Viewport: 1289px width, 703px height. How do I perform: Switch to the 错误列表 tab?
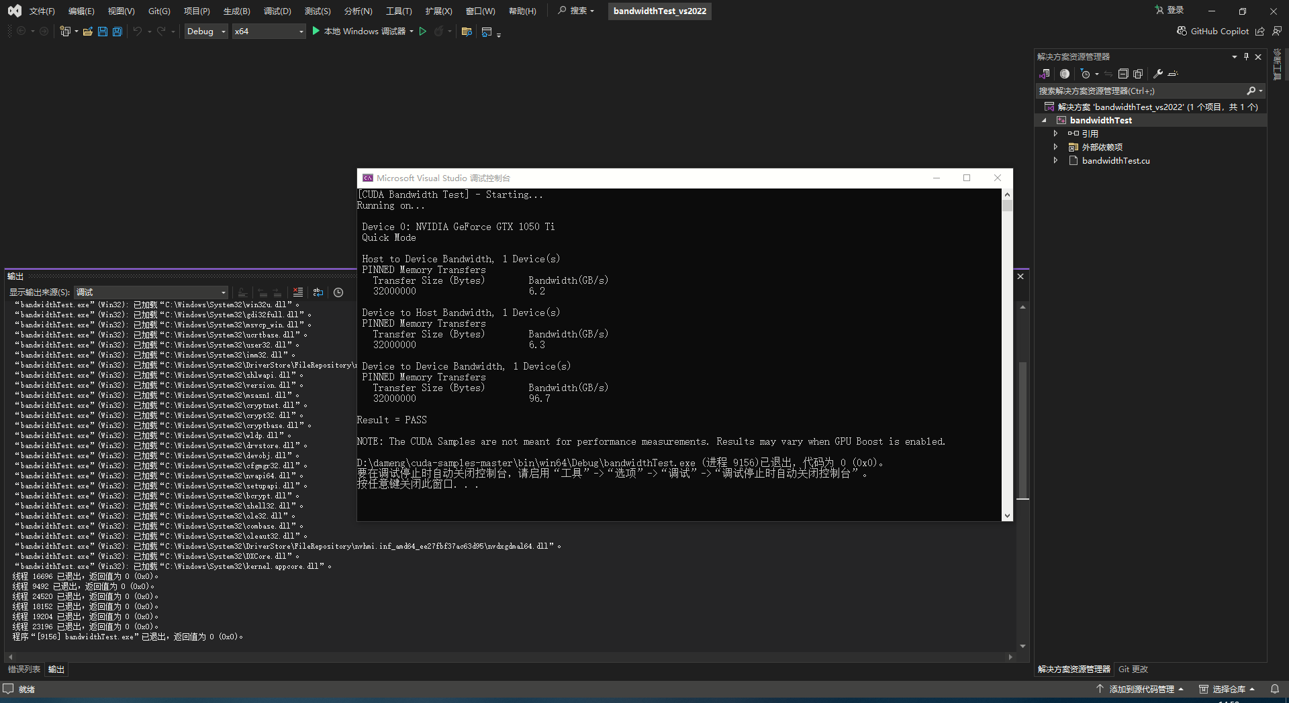pos(23,669)
